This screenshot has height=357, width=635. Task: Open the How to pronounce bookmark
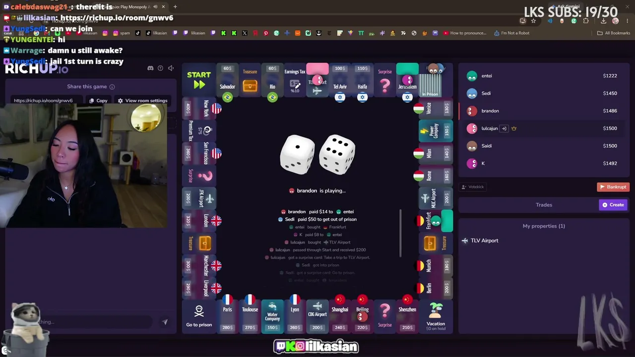pyautogui.click(x=465, y=33)
